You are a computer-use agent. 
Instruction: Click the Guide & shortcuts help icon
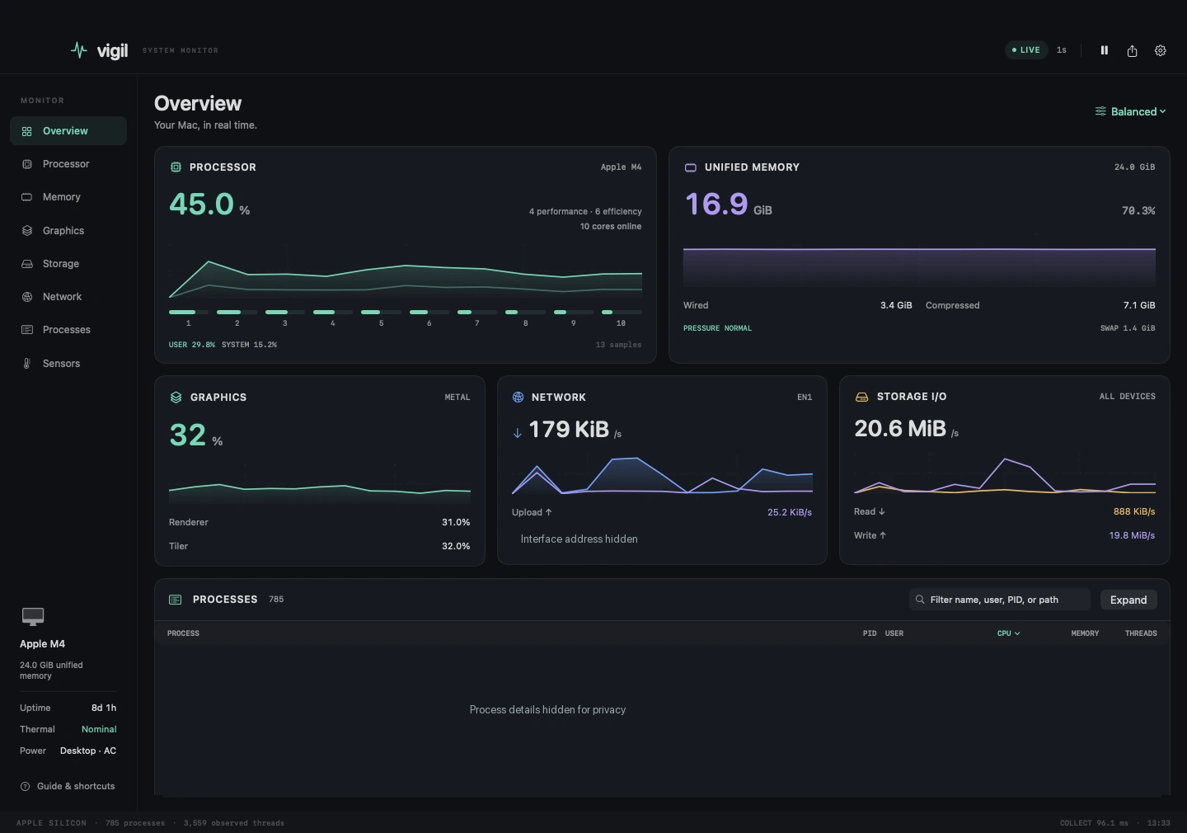25,787
